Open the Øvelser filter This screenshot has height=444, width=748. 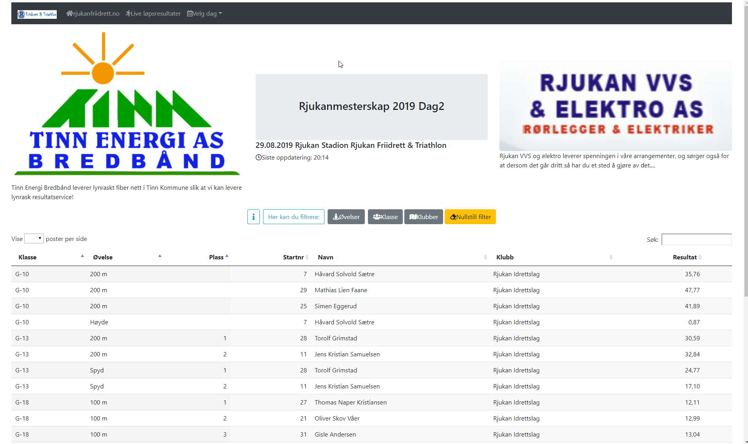coord(346,217)
